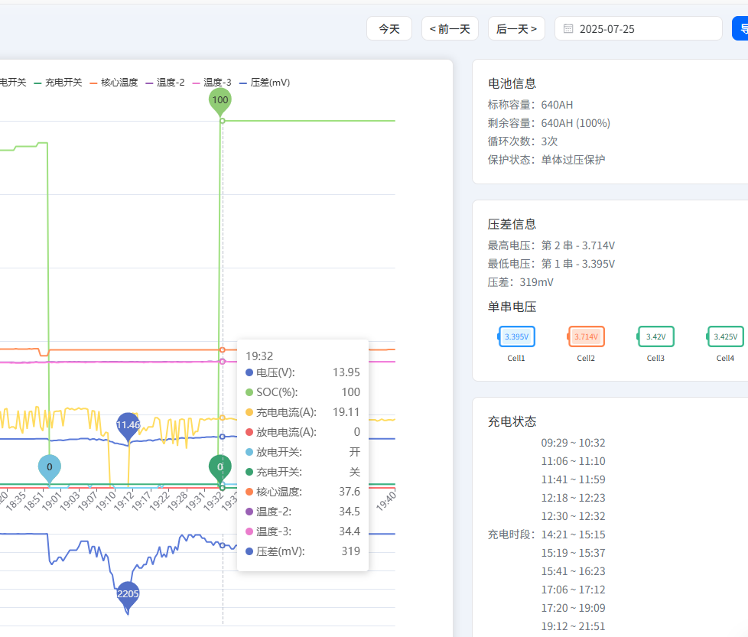Click the 11.46 voltage minimum pin marker
Image resolution: width=748 pixels, height=637 pixels.
pyautogui.click(x=128, y=426)
